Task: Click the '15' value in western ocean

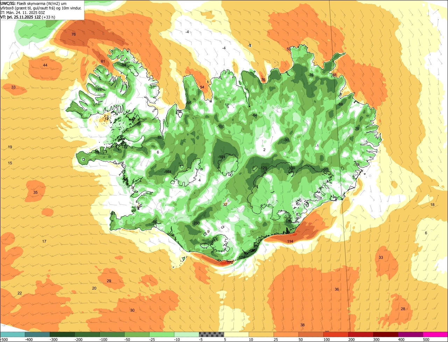Action: tap(10, 163)
